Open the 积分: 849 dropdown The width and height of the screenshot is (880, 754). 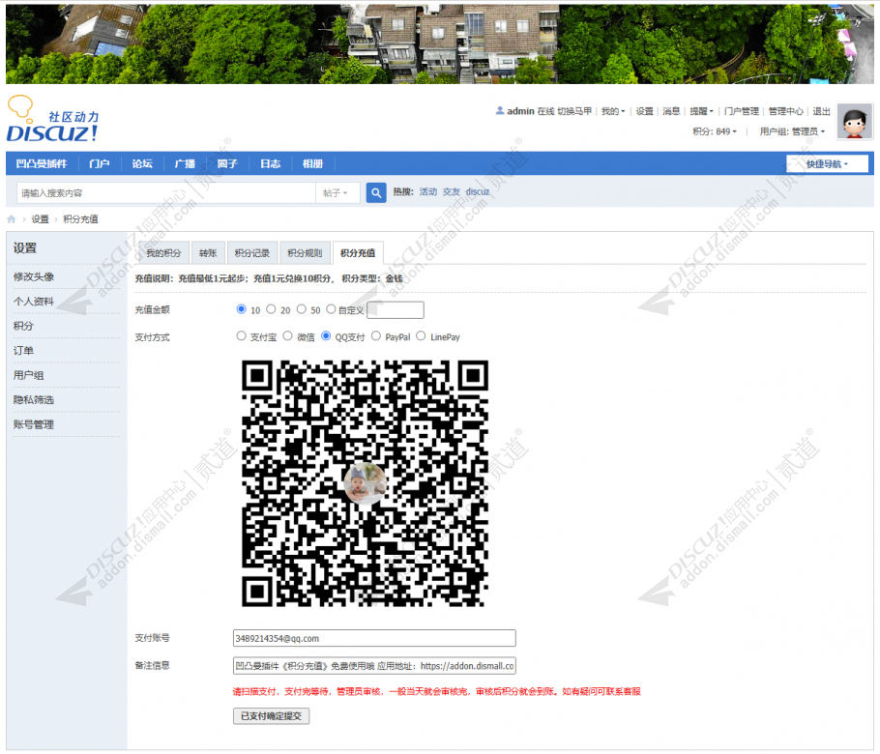tap(715, 131)
